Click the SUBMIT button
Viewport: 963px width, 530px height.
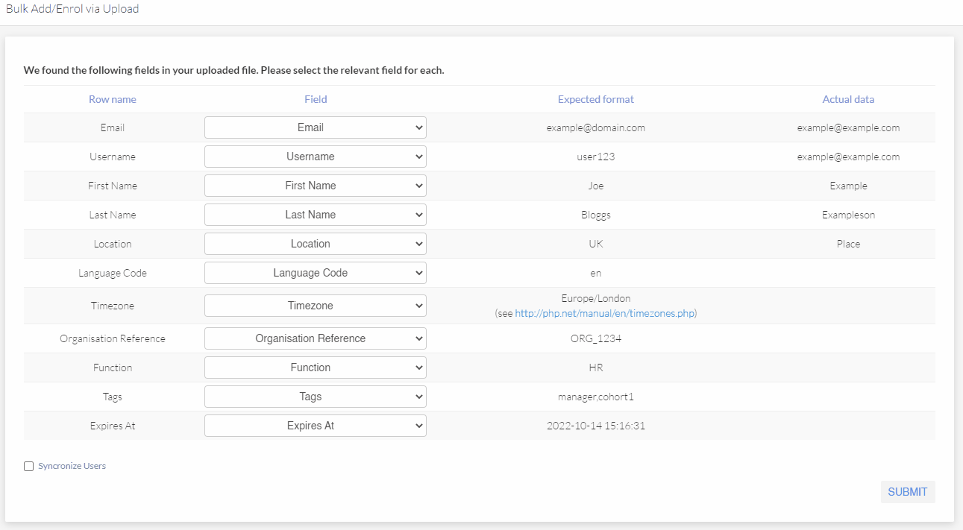[x=908, y=491]
